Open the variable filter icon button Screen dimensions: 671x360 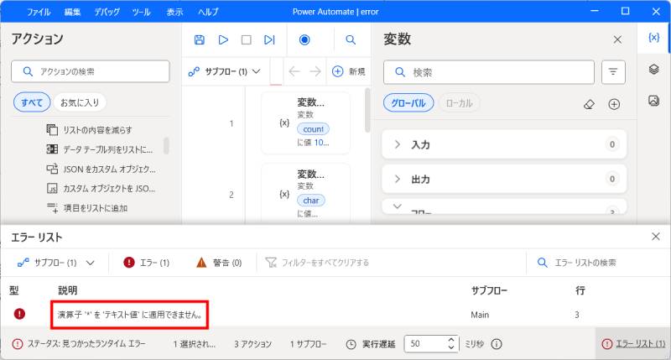613,72
